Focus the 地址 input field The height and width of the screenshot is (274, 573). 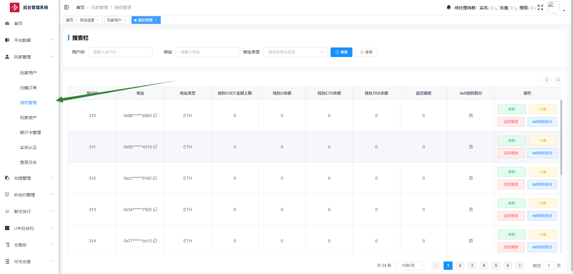[208, 52]
